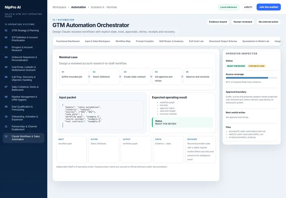Click scripts/automation_router.py file
The image size is (286, 198).
point(243,137)
